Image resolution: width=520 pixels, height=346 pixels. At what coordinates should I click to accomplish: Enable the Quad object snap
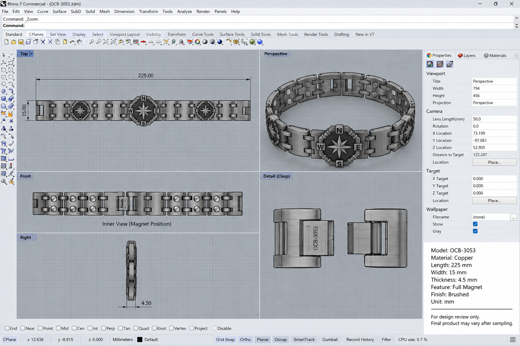136,328
